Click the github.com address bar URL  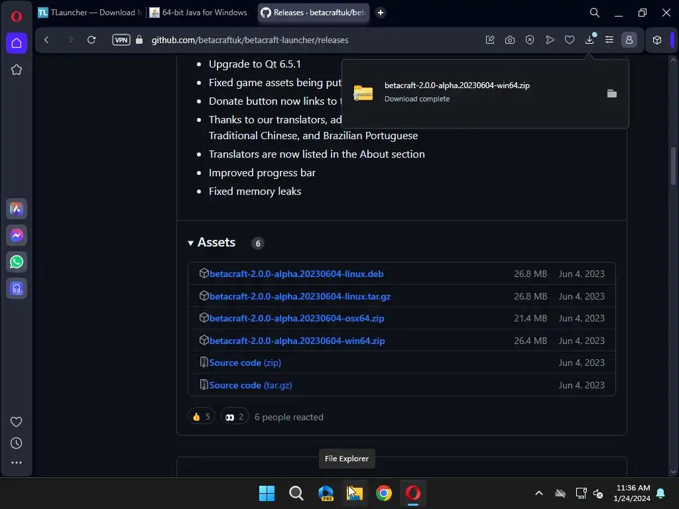click(250, 40)
